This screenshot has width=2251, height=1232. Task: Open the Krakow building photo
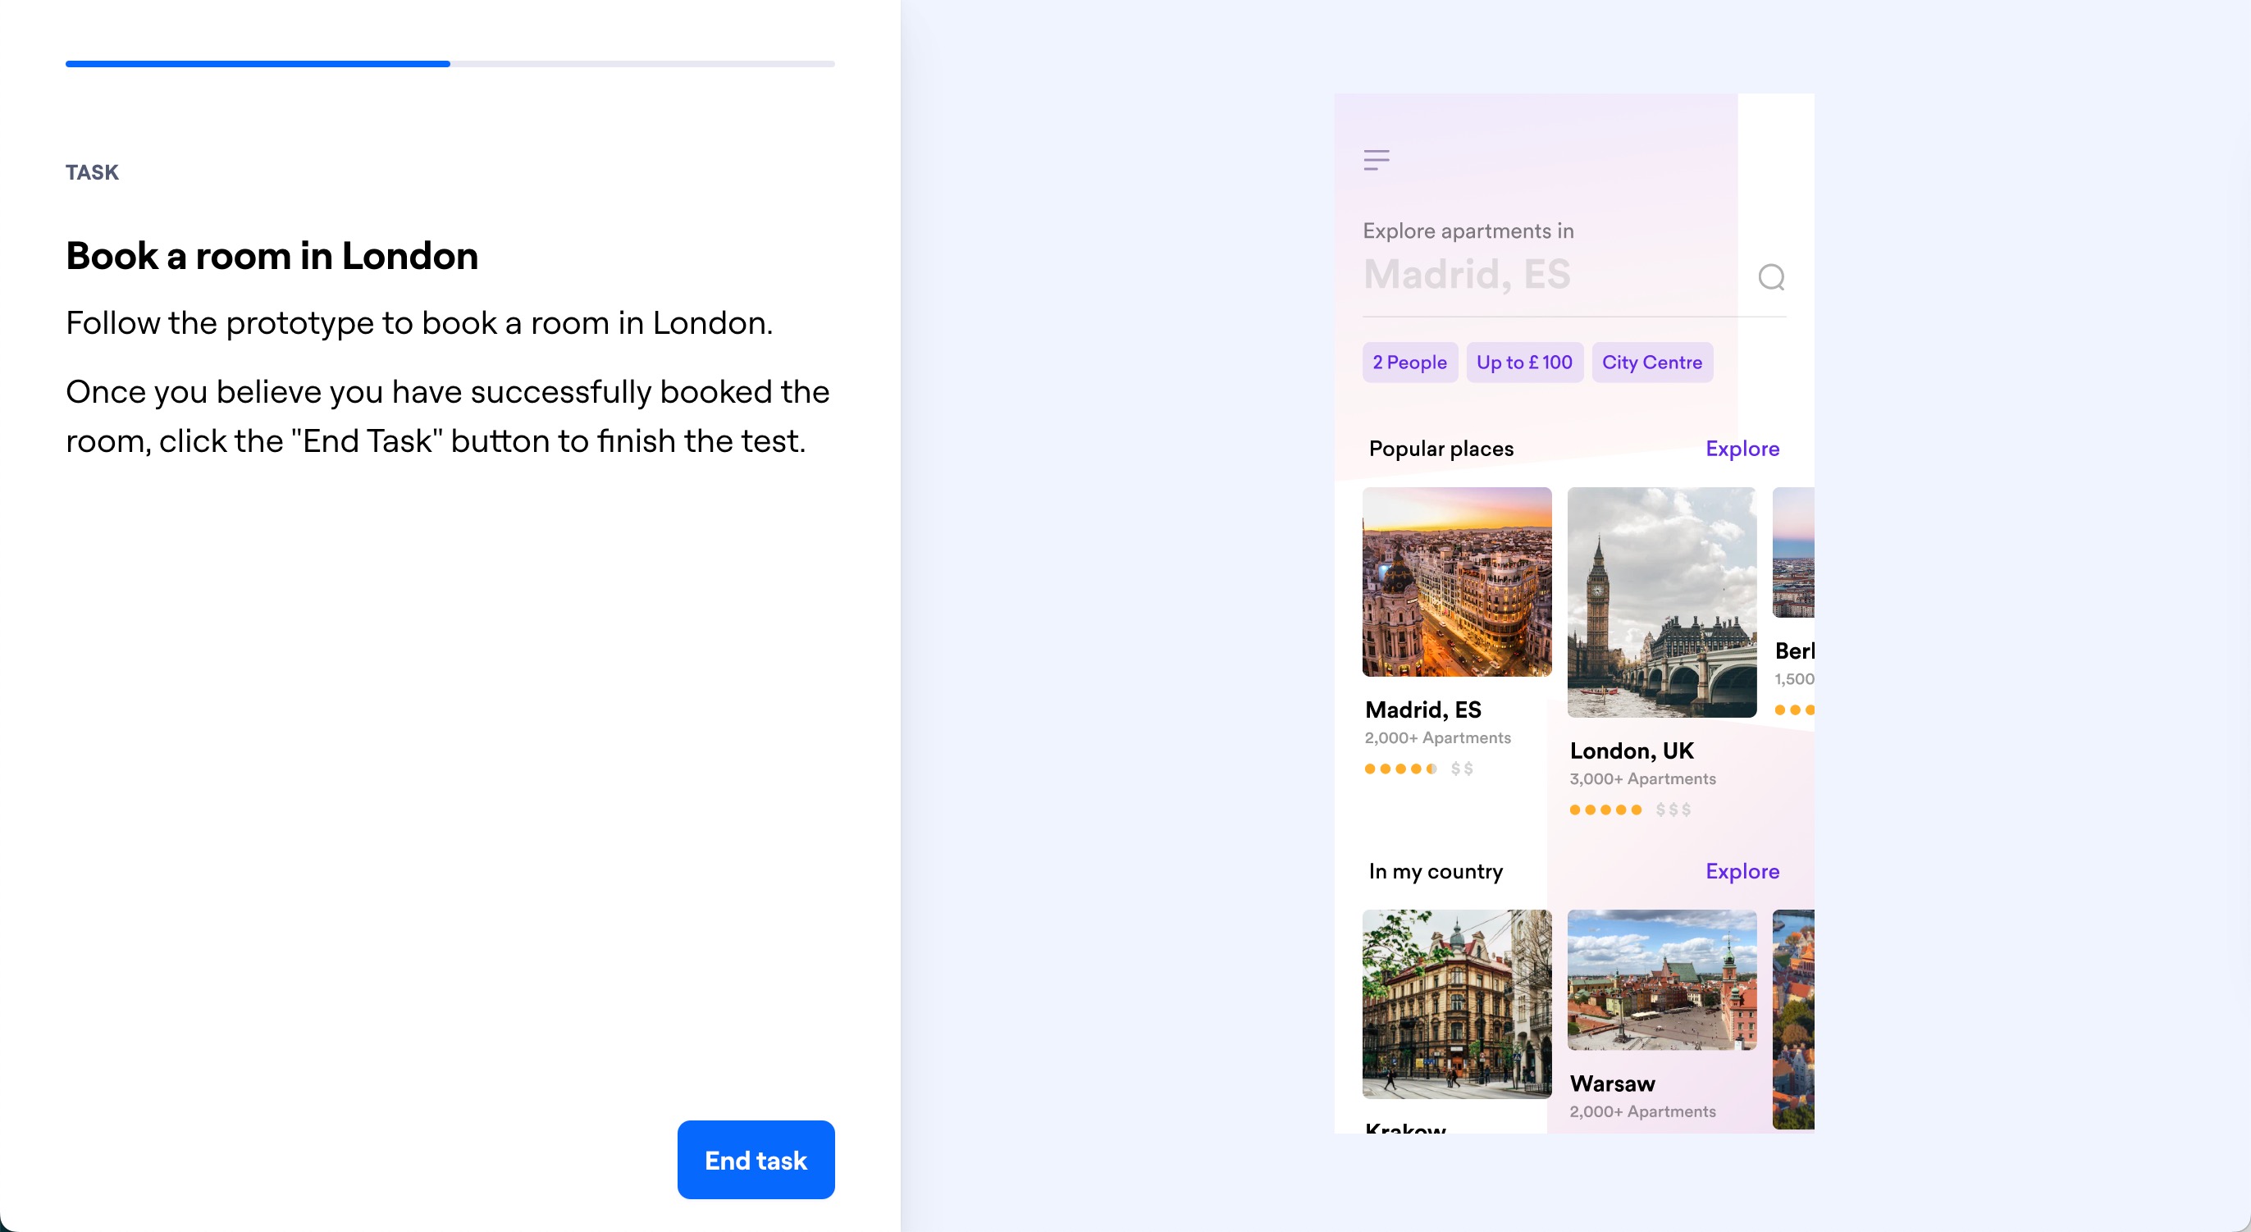1456,1003
